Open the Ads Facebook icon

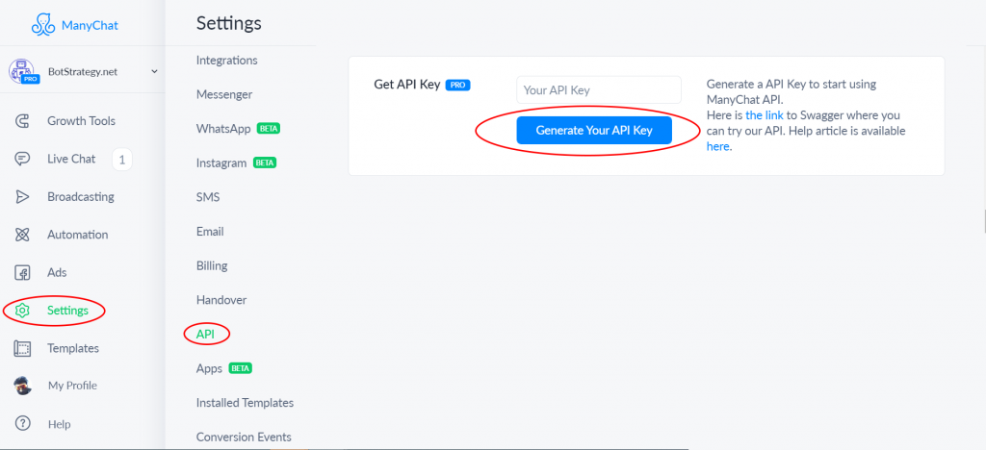[x=23, y=273]
